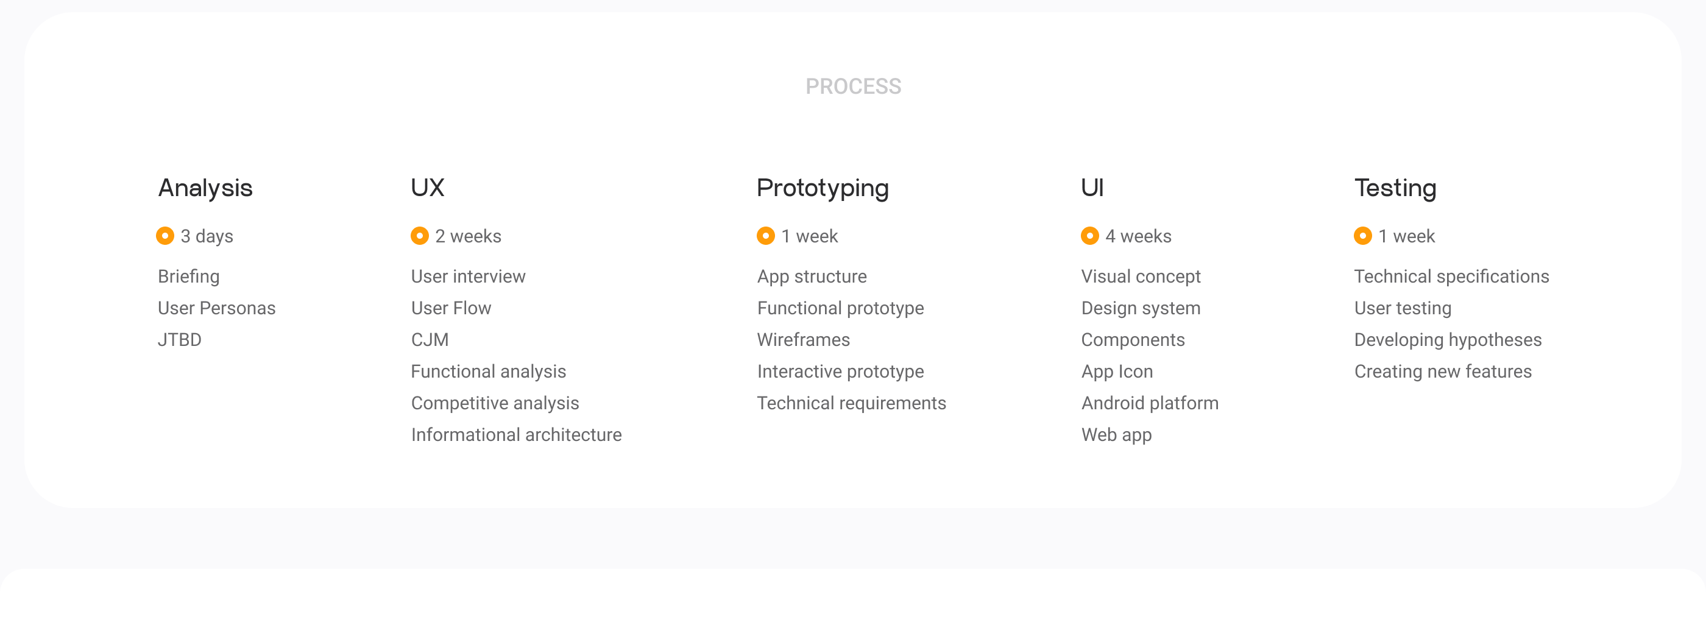Click Android platform entry
This screenshot has width=1706, height=620.
[1150, 404]
